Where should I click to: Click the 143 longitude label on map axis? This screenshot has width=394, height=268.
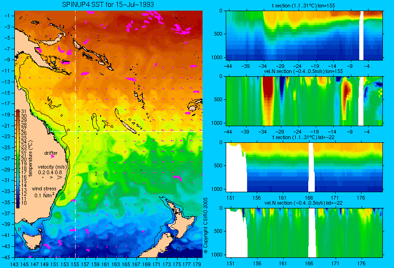[14, 264]
